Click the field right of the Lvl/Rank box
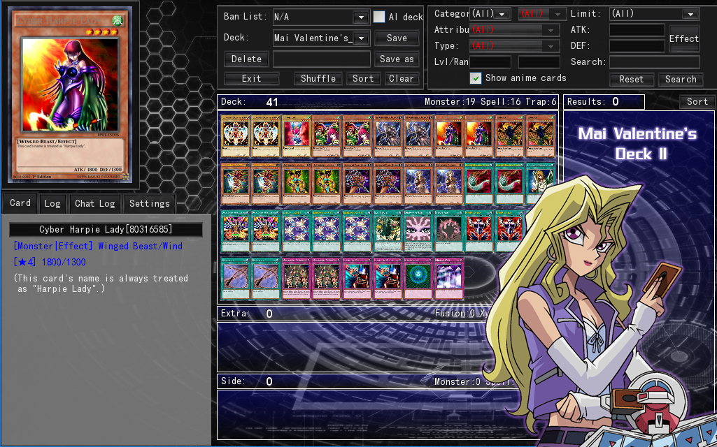Image resolution: width=717 pixels, height=447 pixels. coord(539,62)
